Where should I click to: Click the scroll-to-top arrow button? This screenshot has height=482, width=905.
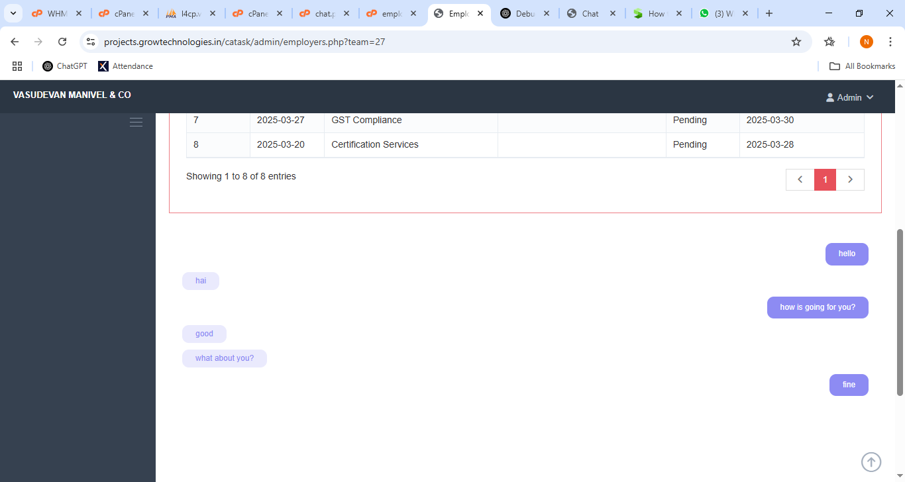[871, 462]
